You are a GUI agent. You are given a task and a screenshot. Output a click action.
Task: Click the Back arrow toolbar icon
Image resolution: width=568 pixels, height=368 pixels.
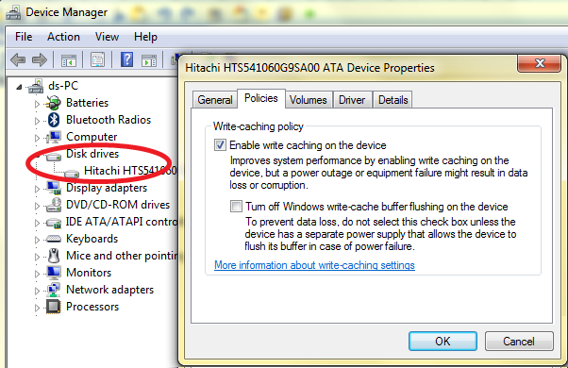click(18, 59)
